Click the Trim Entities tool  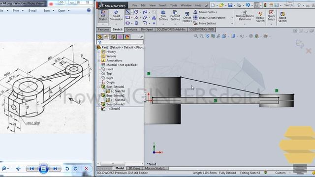coord(163,16)
